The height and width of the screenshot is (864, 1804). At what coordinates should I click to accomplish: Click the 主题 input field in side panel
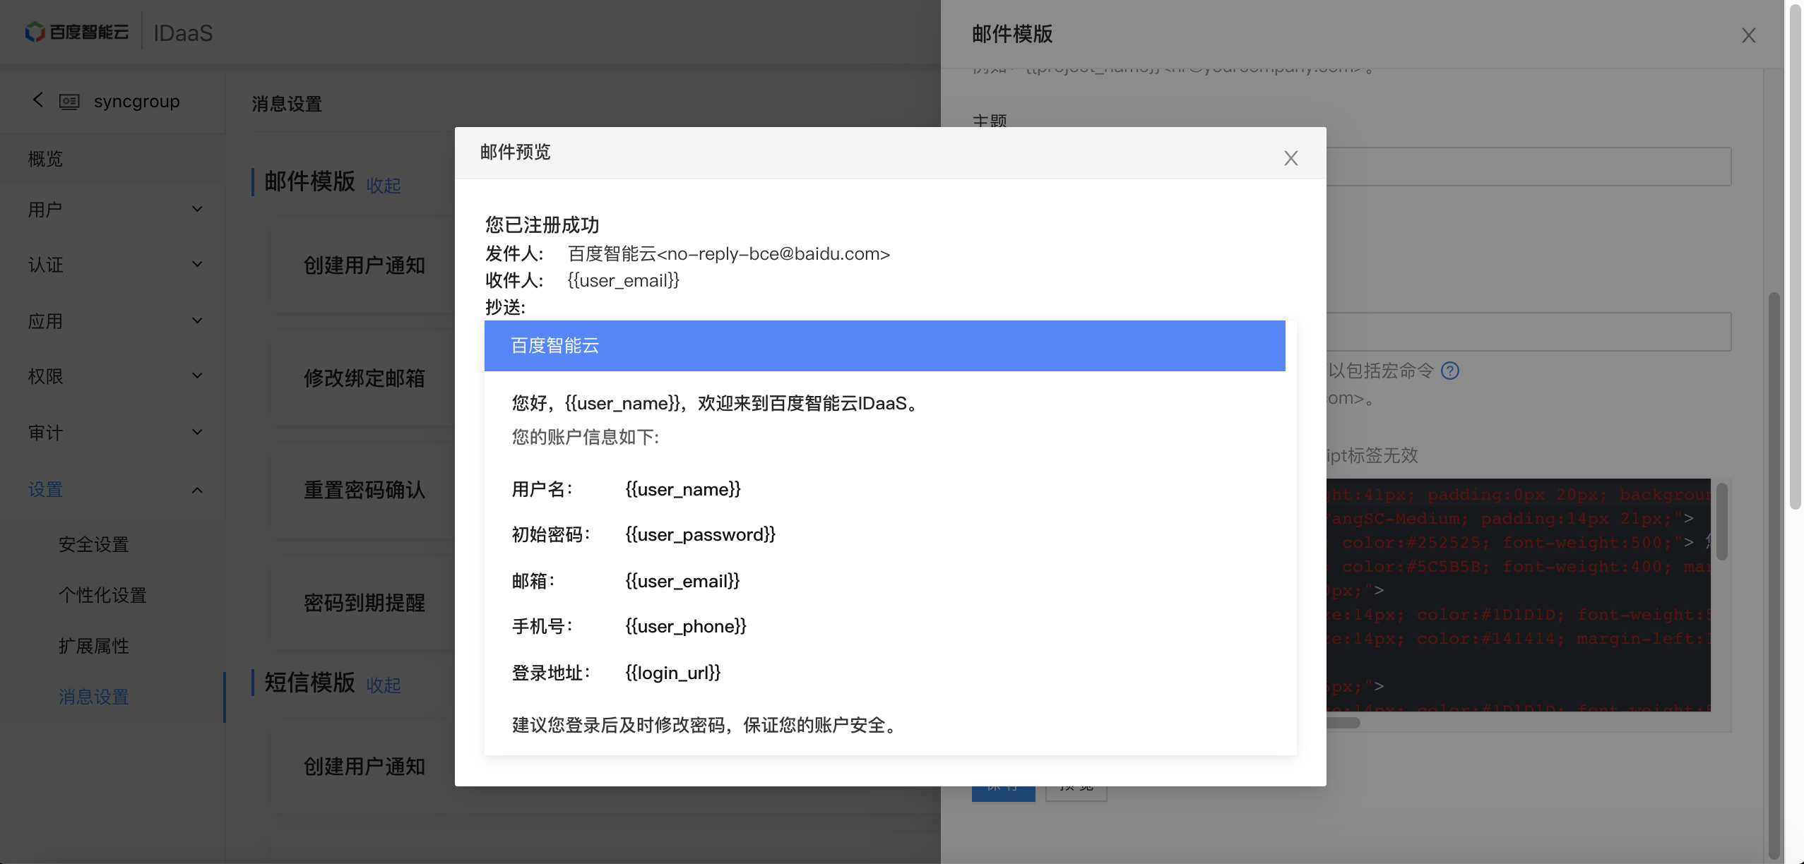(1529, 167)
